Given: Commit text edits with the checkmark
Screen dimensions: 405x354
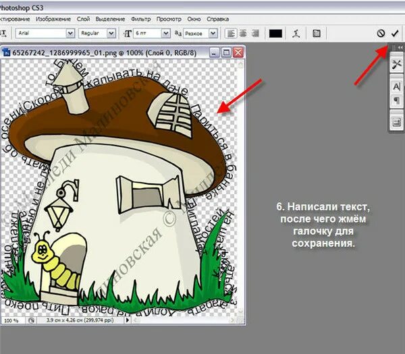Looking at the screenshot, I should [x=395, y=33].
